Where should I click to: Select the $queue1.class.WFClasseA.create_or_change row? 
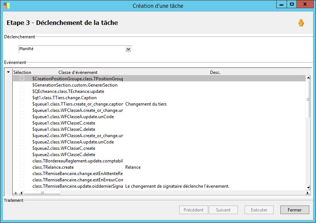click(x=159, y=110)
